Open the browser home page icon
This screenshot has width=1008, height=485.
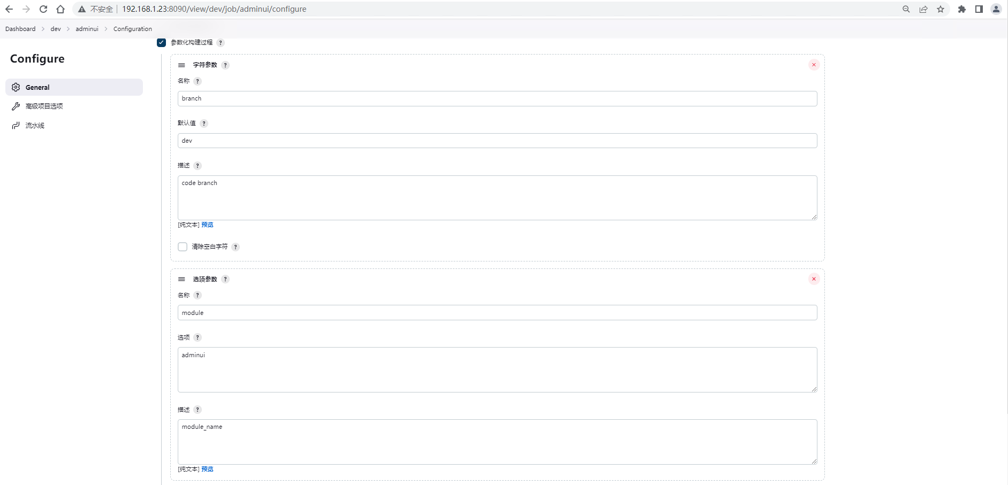point(60,9)
